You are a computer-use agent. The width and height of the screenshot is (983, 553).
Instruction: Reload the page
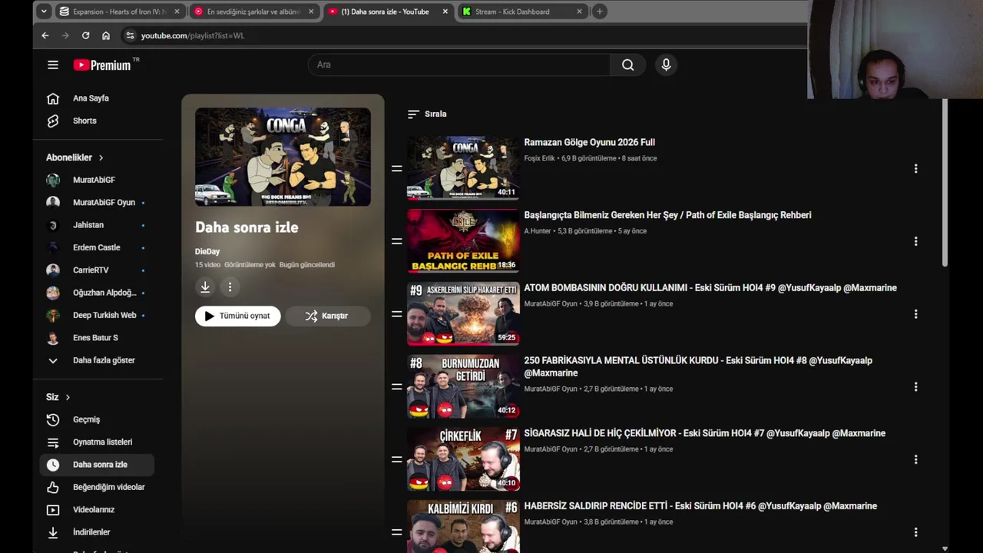pyautogui.click(x=85, y=35)
